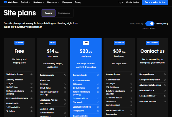Show info for 1k visitors

(x=31, y=111)
